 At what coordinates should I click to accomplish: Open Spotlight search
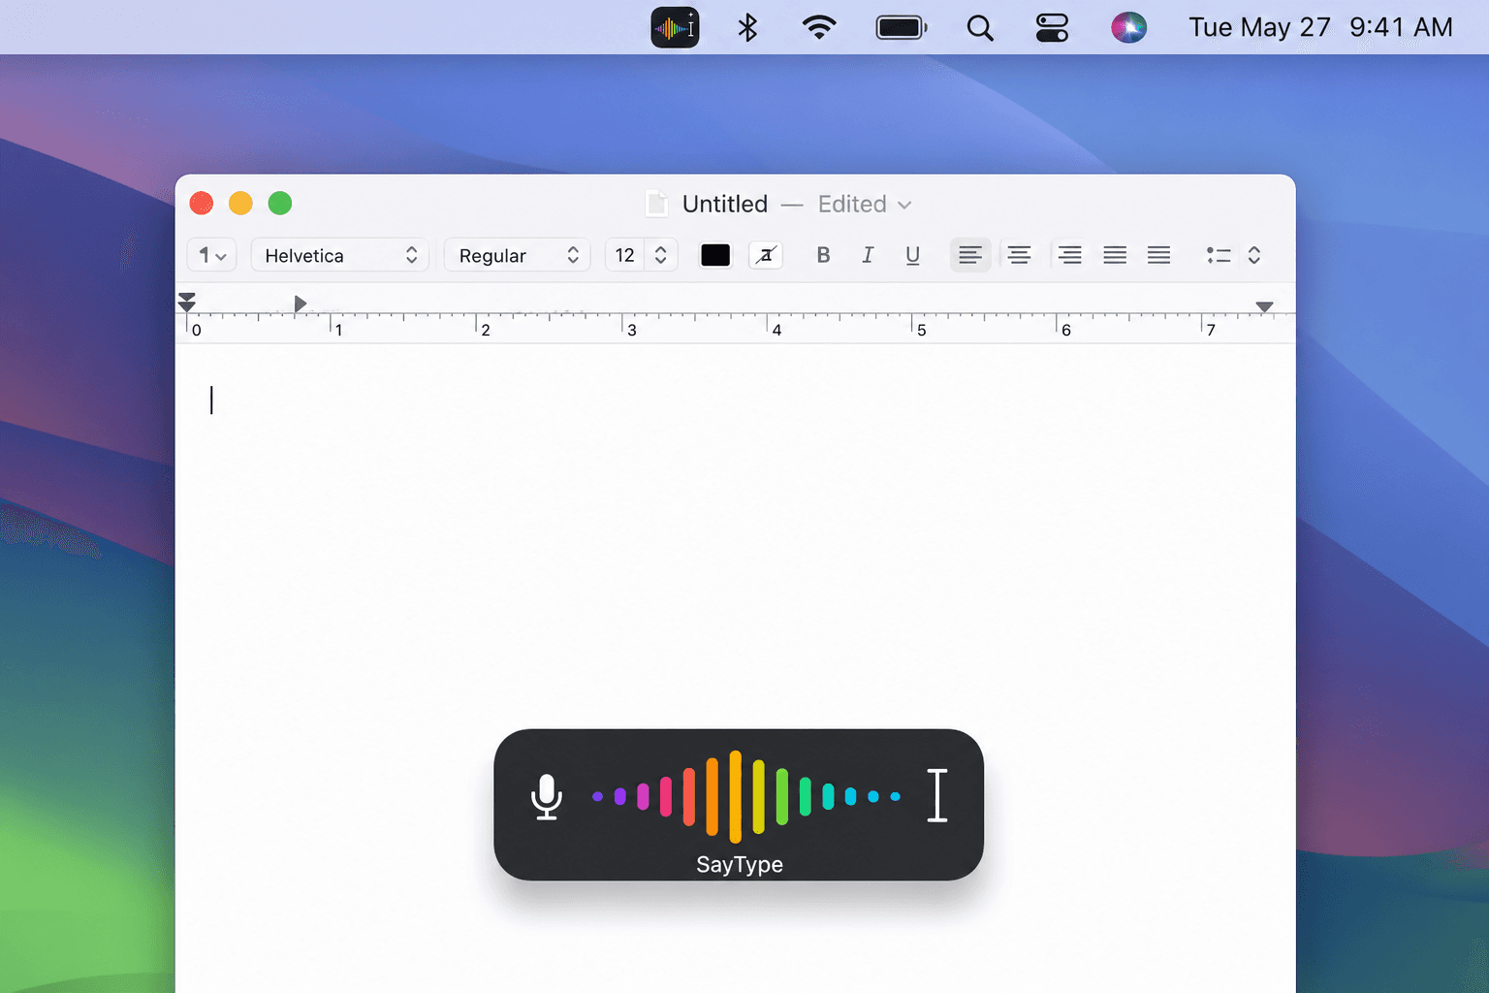click(980, 27)
